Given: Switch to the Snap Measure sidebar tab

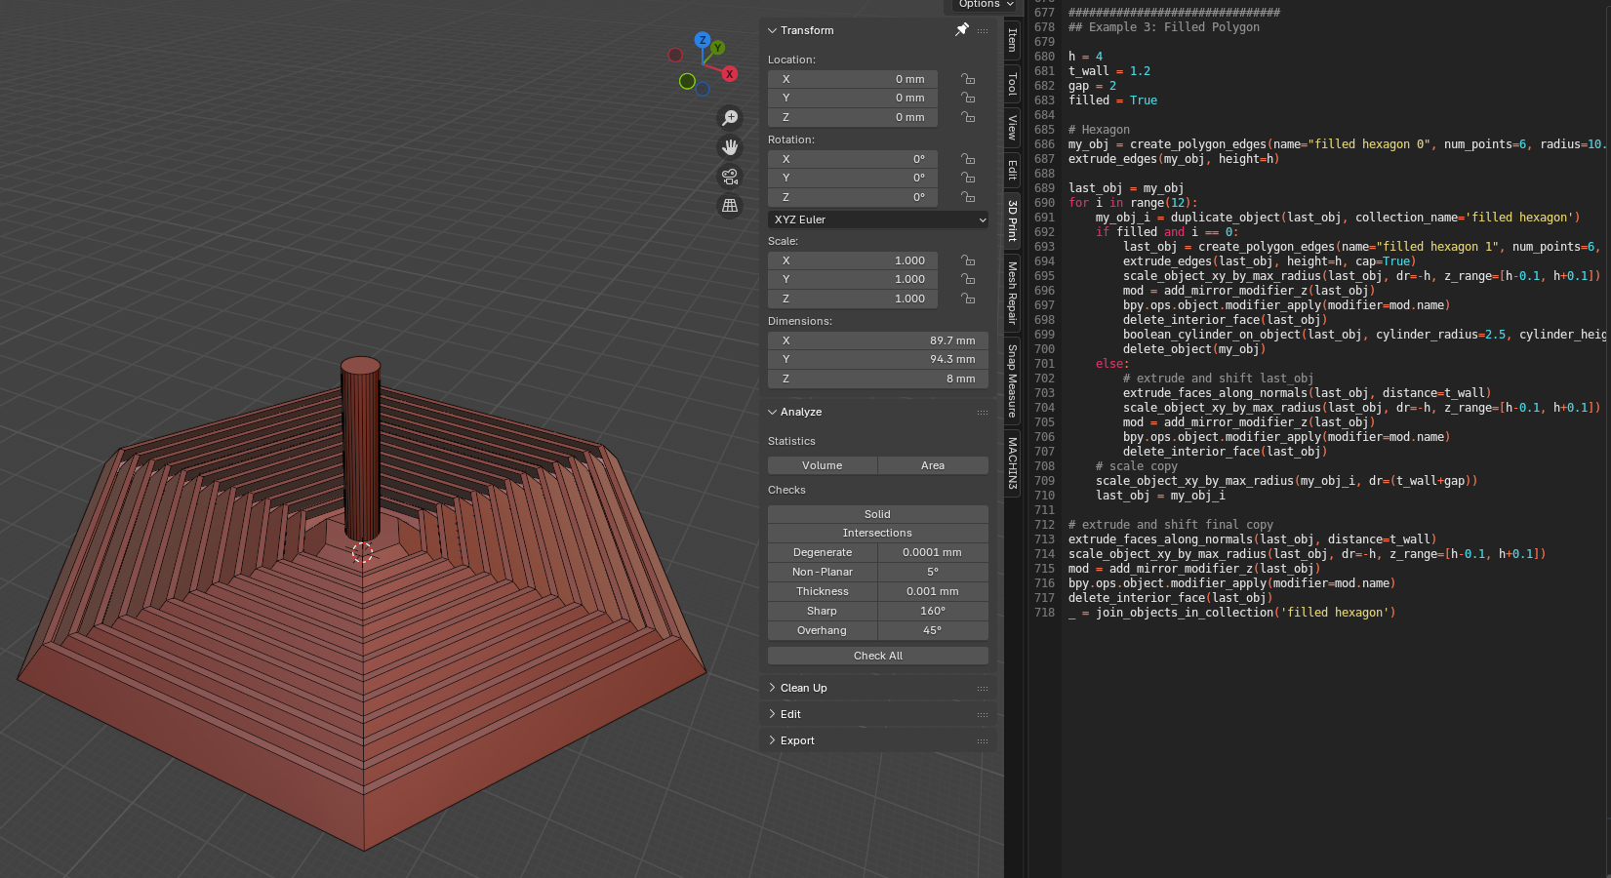Looking at the screenshot, I should point(1012,380).
